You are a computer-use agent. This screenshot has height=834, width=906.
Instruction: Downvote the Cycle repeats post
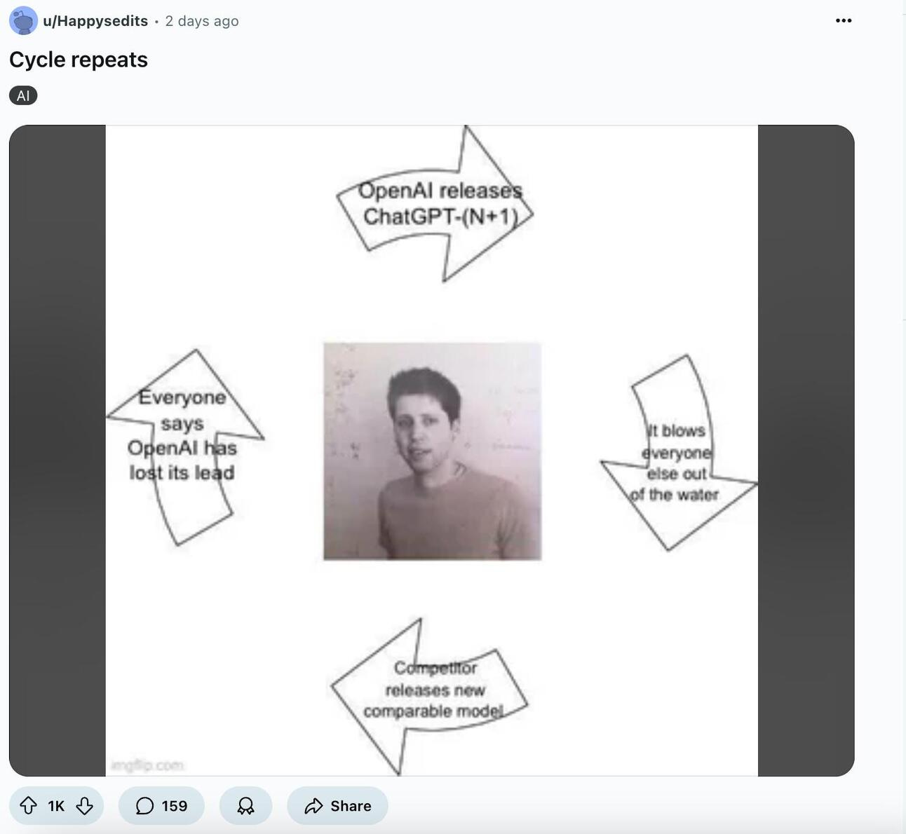(85, 806)
